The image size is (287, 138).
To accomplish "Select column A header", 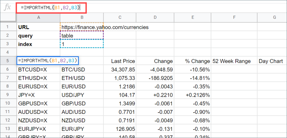I will pyautogui.click(x=38, y=17).
